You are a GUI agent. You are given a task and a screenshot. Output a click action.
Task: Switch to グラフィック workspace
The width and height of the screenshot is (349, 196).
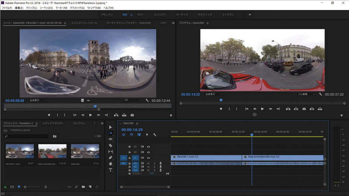click(x=205, y=14)
